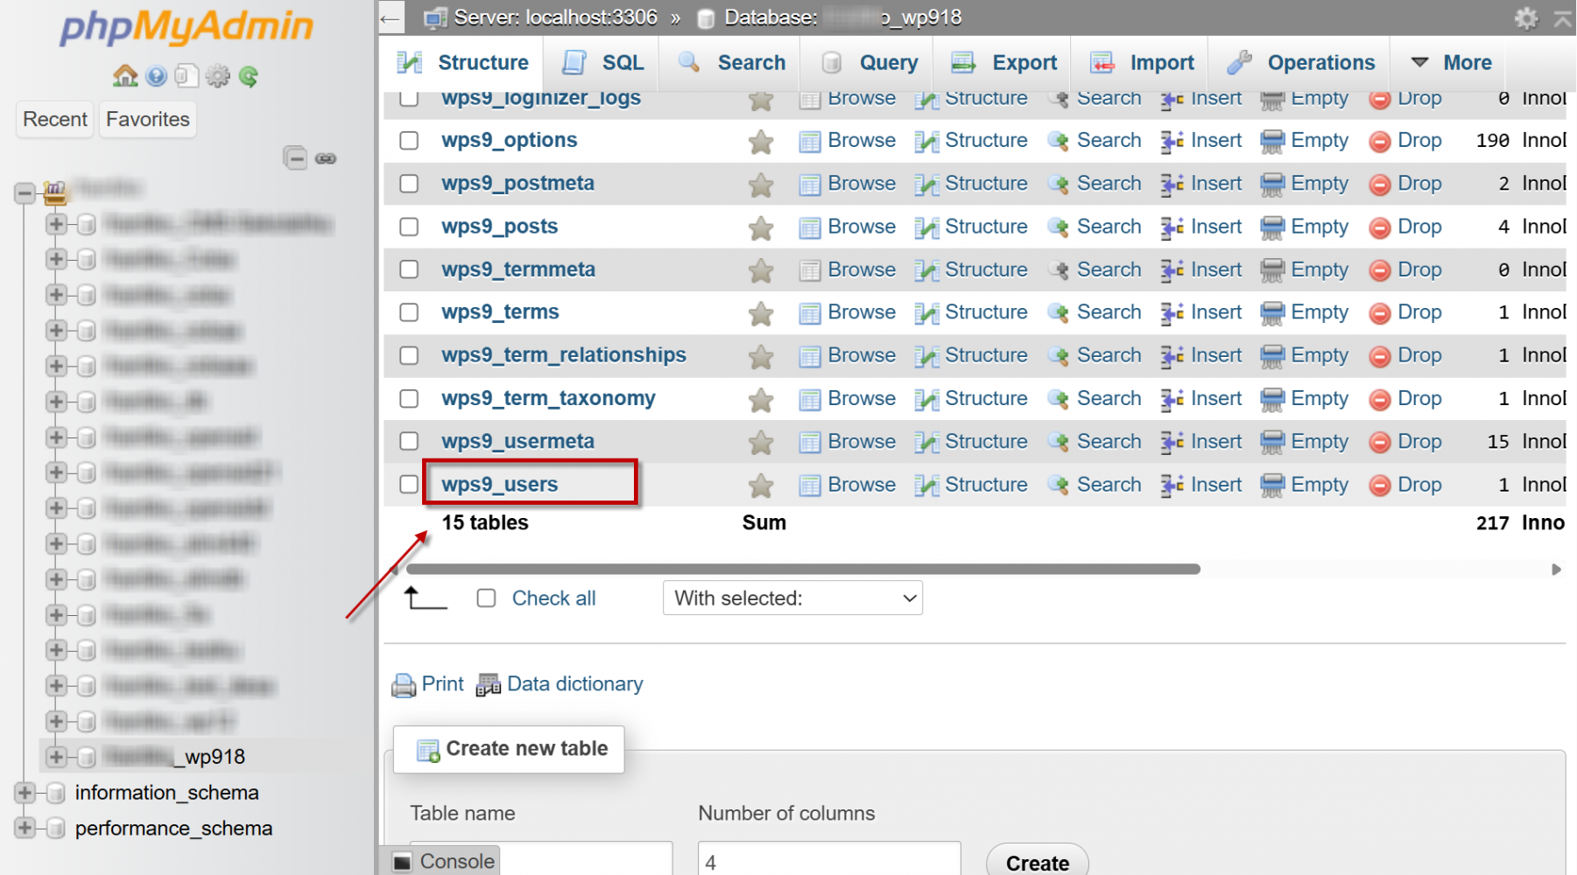This screenshot has width=1577, height=875.
Task: Open the wps9_users table link
Action: pyautogui.click(x=499, y=485)
